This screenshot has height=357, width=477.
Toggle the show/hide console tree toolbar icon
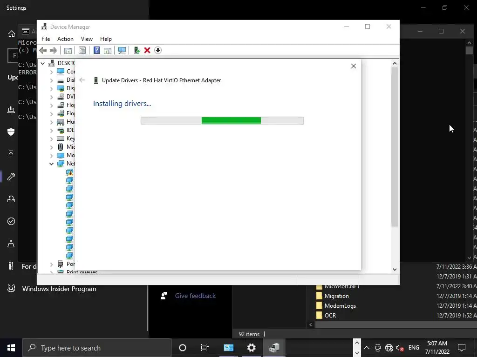(68, 50)
